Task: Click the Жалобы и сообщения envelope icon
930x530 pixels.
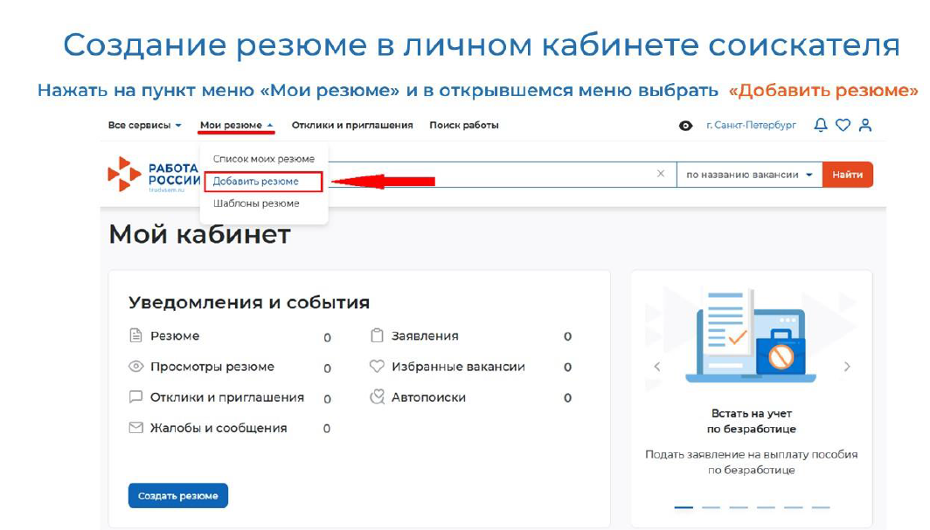Action: tap(135, 428)
